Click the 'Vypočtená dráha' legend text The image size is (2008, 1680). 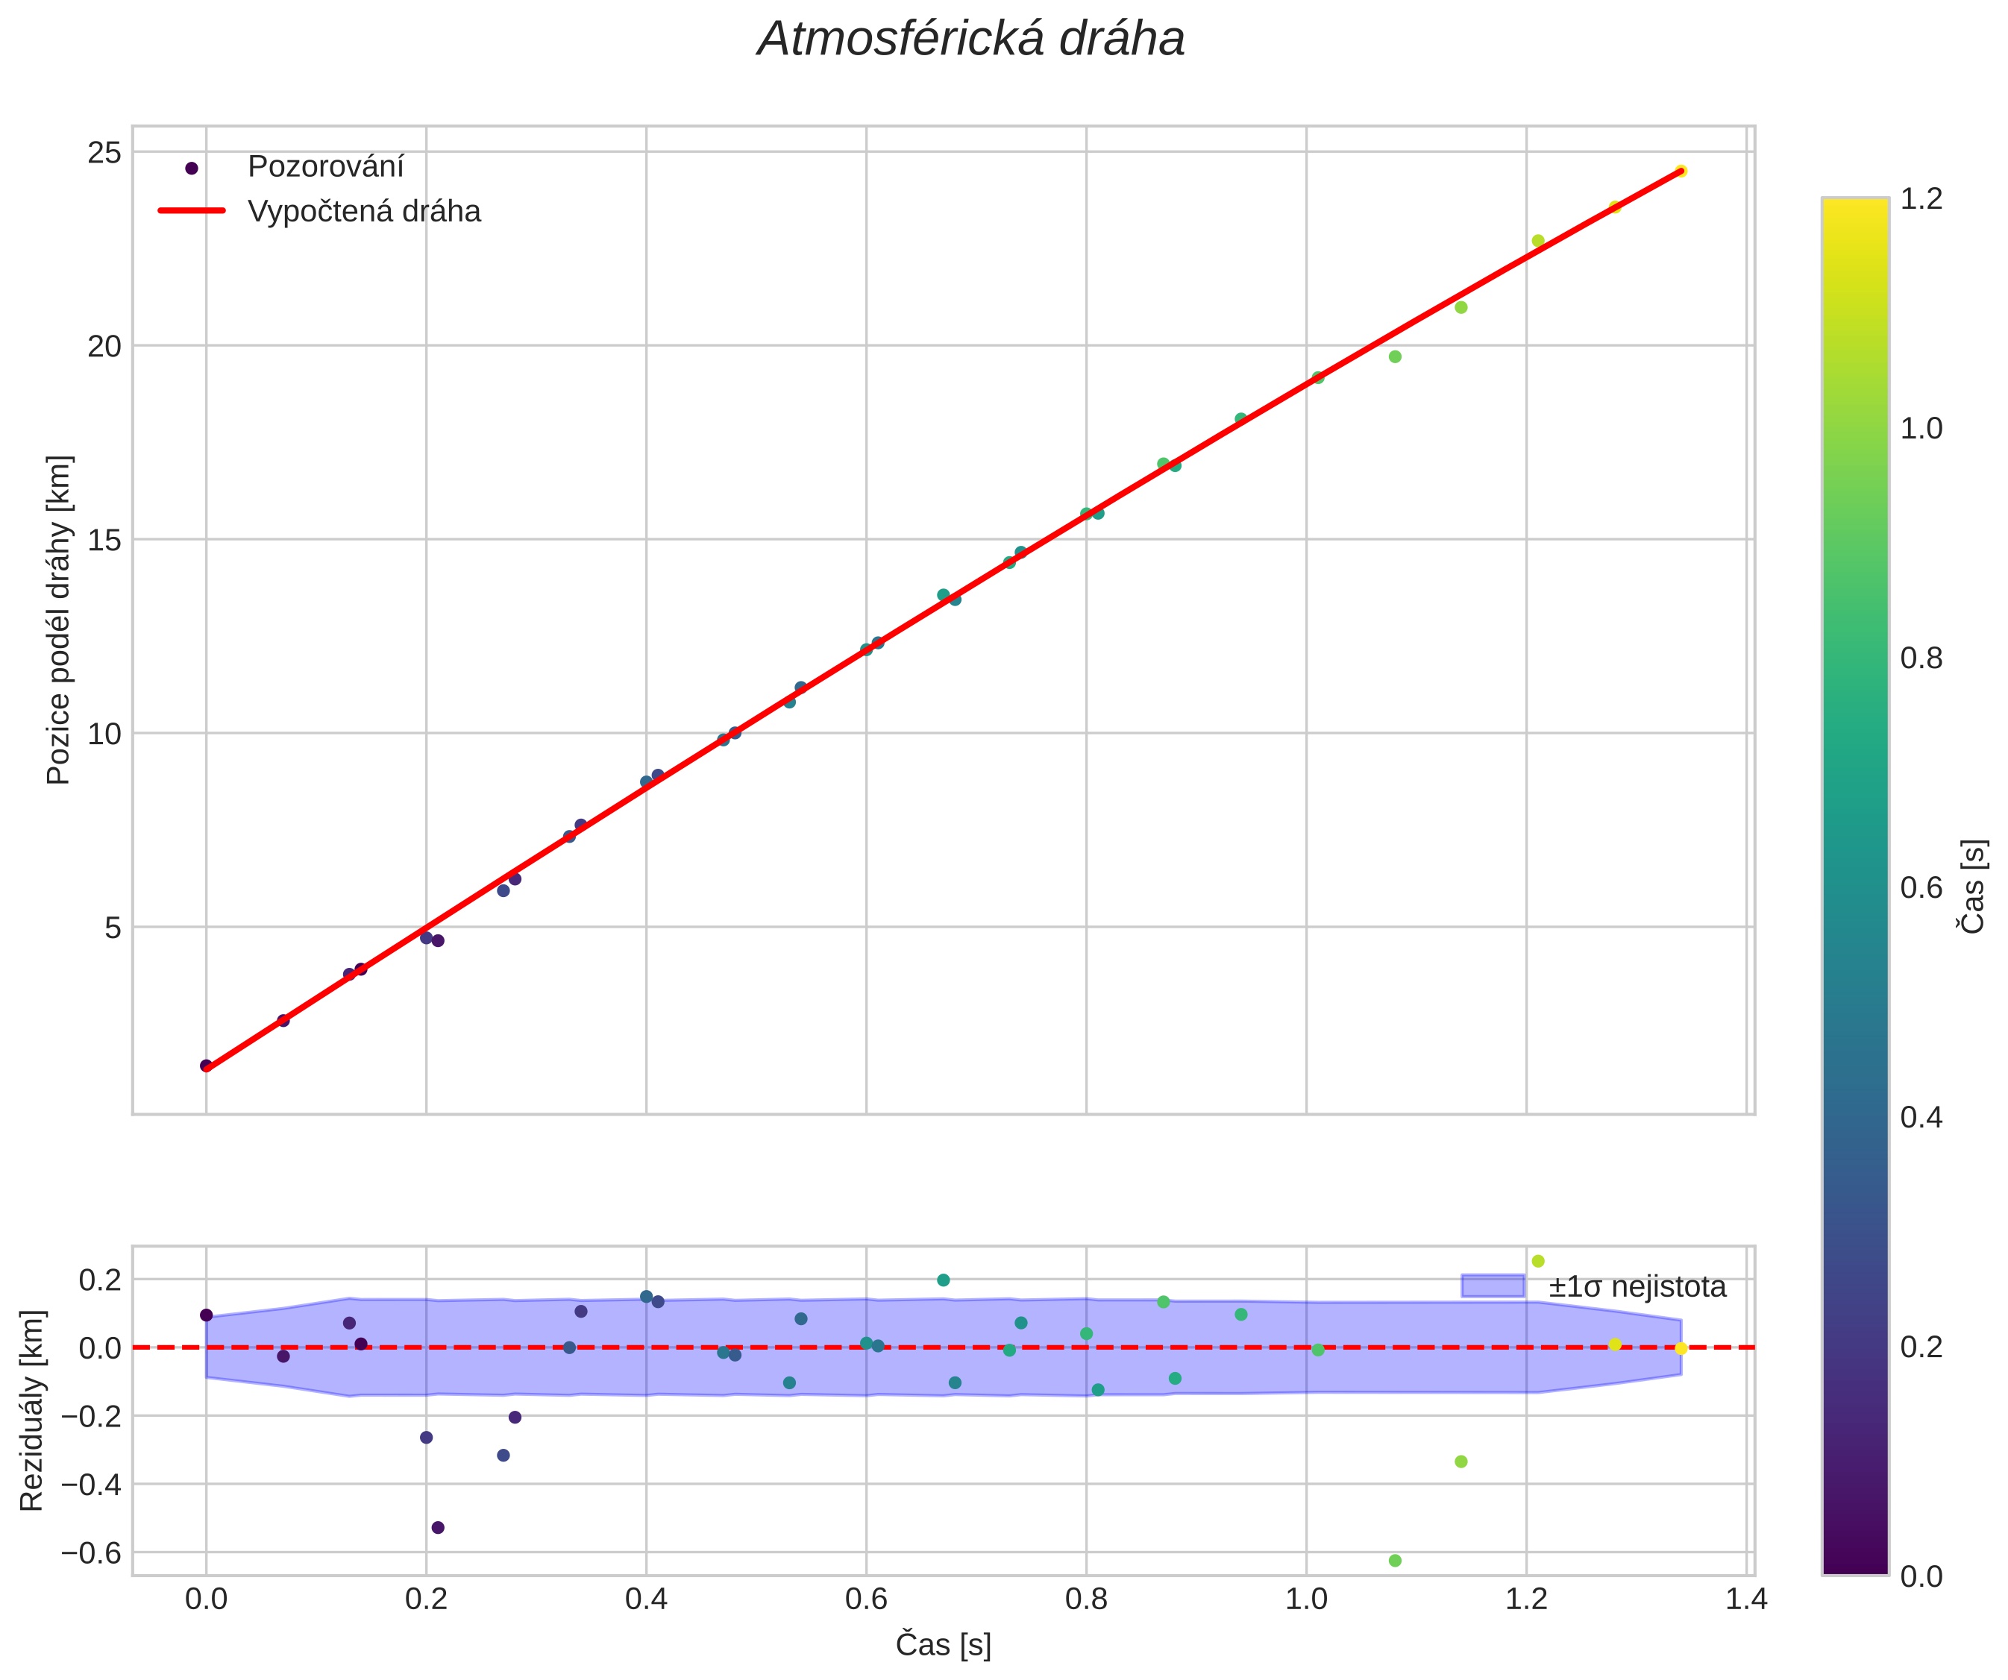point(363,211)
